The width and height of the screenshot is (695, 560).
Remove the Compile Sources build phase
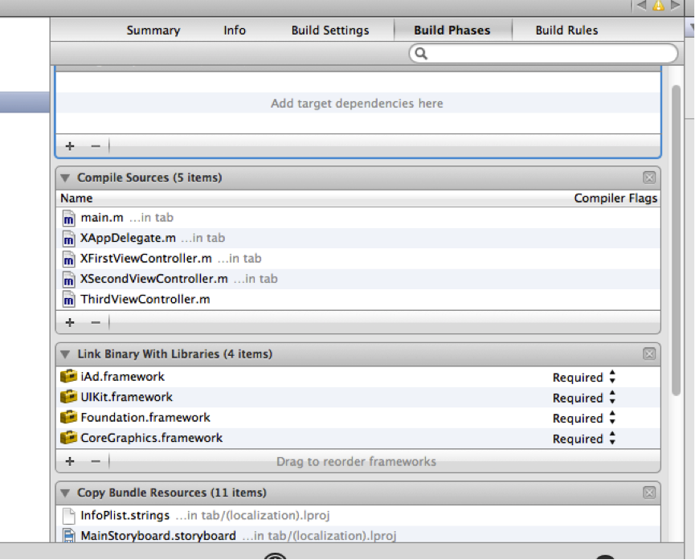[x=649, y=178]
